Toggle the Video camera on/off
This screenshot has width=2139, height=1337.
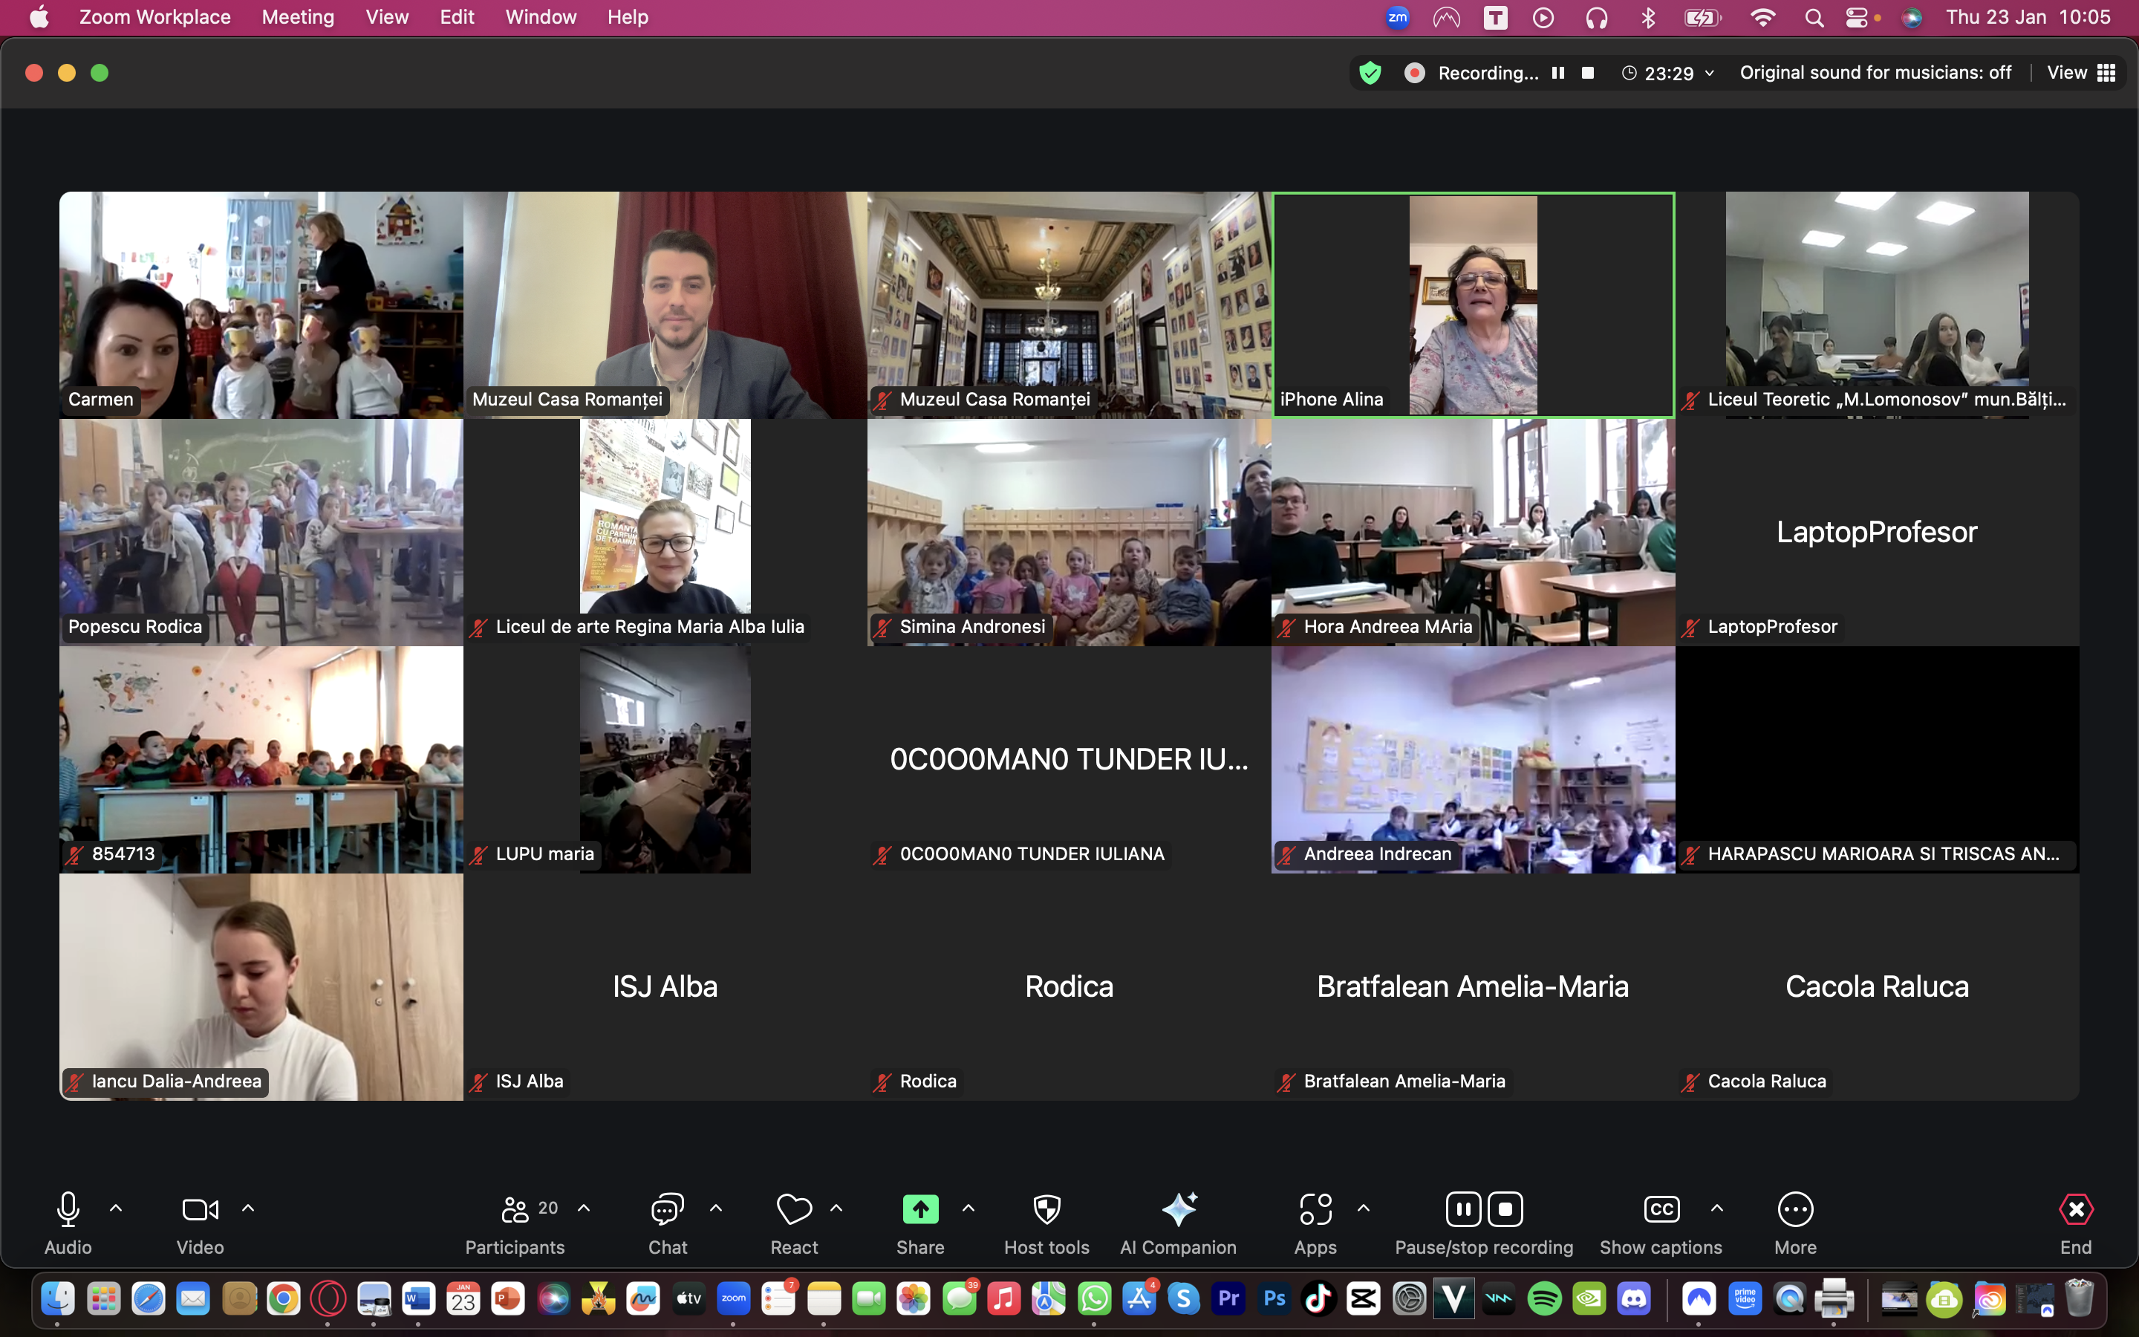point(200,1208)
